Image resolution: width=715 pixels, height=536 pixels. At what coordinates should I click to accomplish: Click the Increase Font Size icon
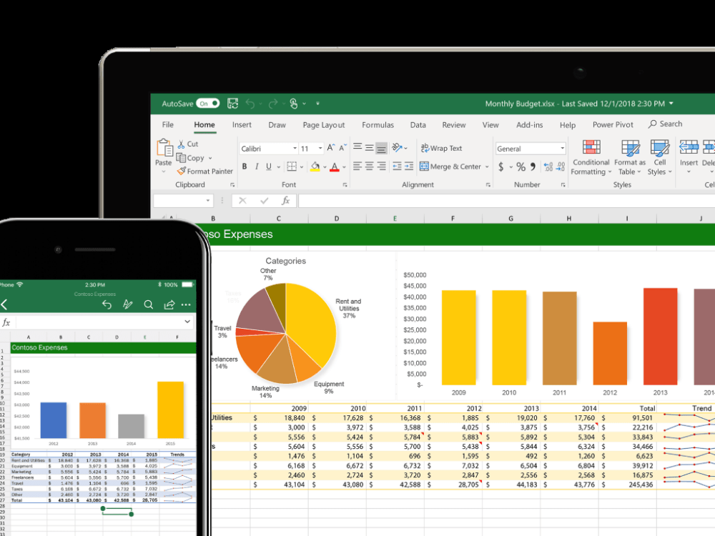tap(330, 148)
